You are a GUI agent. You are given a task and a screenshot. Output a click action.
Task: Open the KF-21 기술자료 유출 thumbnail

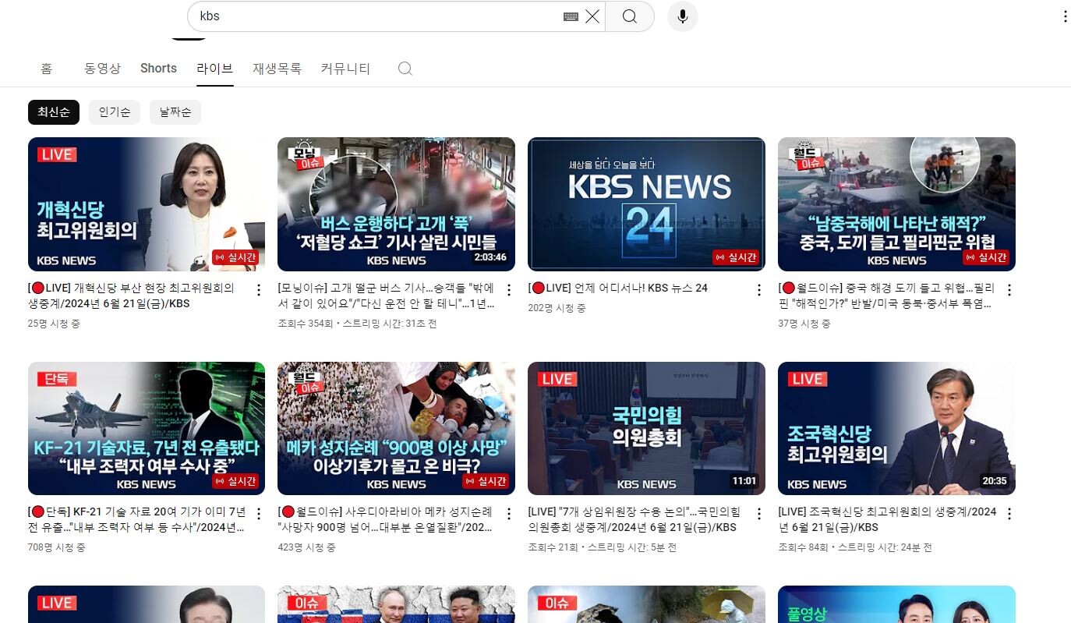click(147, 428)
